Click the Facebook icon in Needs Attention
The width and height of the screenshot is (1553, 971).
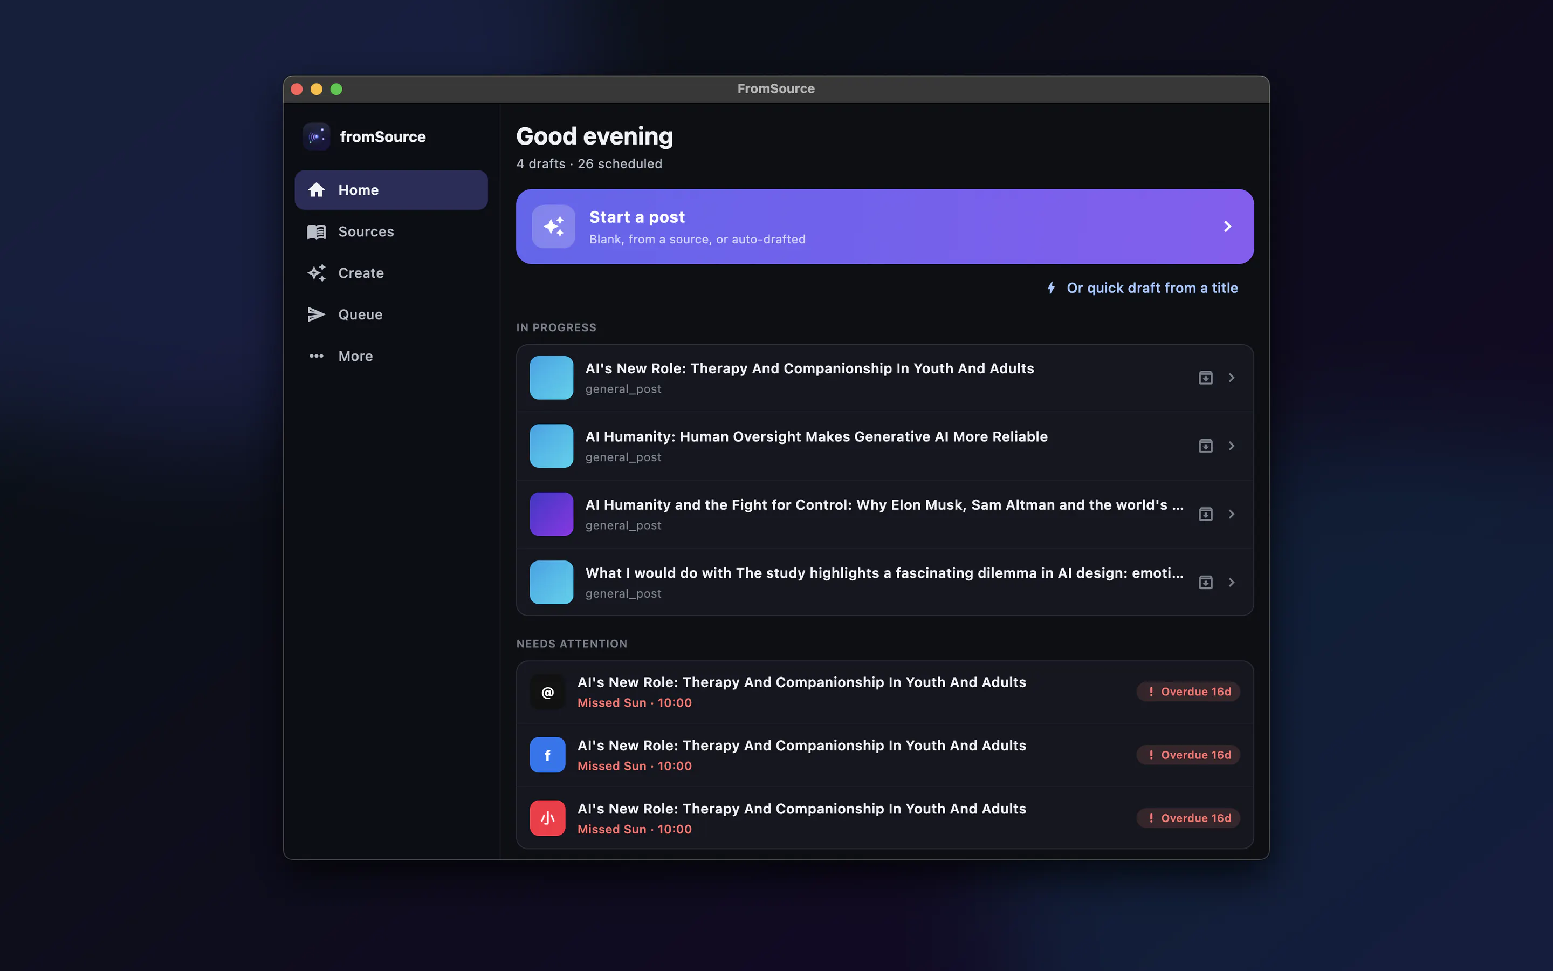[x=547, y=755]
